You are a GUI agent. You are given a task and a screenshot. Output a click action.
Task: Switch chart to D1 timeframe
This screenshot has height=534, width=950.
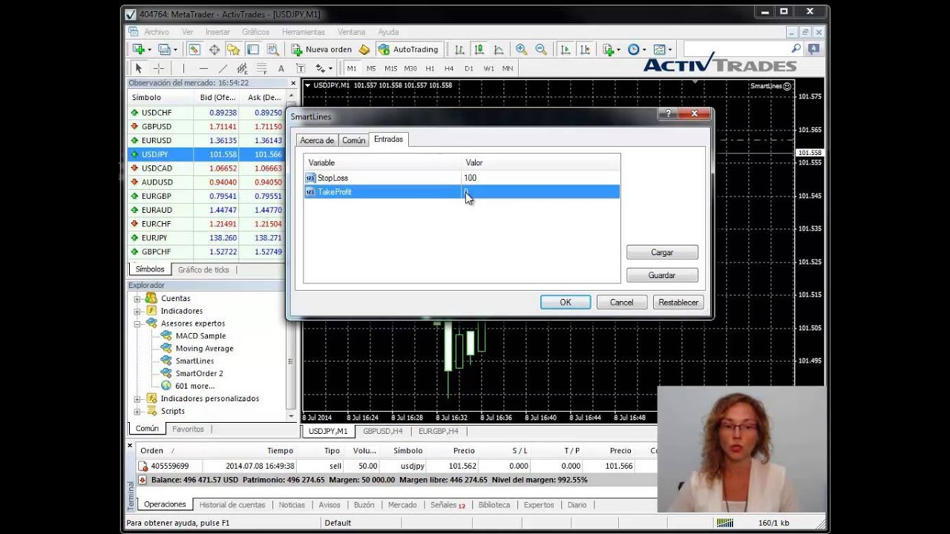click(x=469, y=68)
